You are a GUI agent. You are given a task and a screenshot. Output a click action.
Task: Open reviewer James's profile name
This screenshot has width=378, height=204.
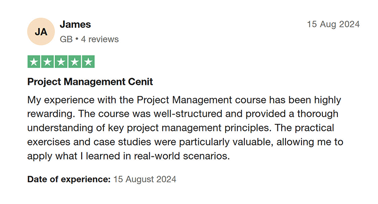pos(75,24)
